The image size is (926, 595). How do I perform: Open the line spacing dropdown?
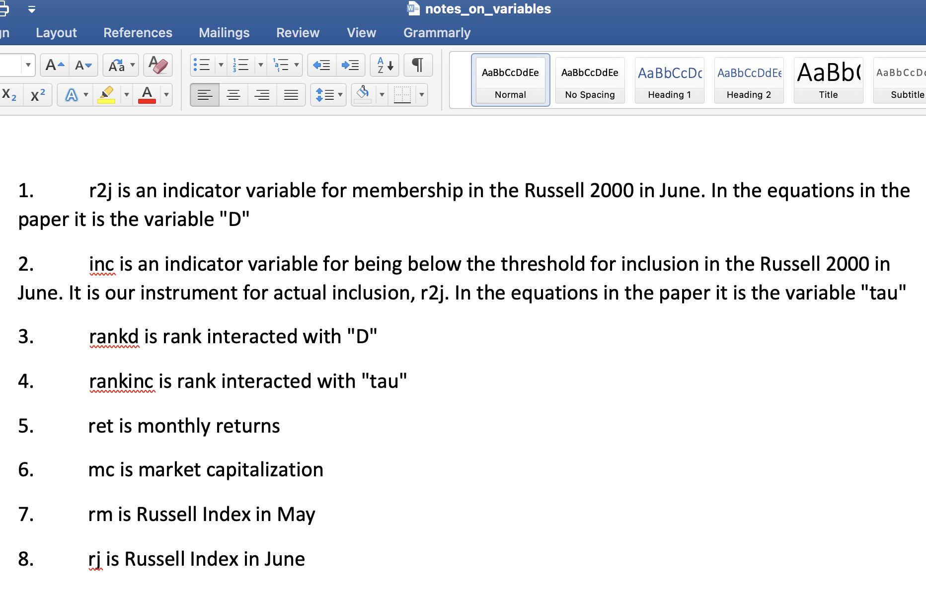click(x=341, y=95)
